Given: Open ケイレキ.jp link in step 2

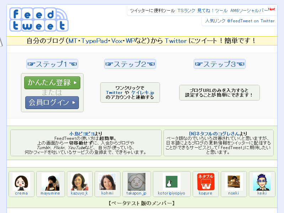Looking at the screenshot, I should pos(143,92).
